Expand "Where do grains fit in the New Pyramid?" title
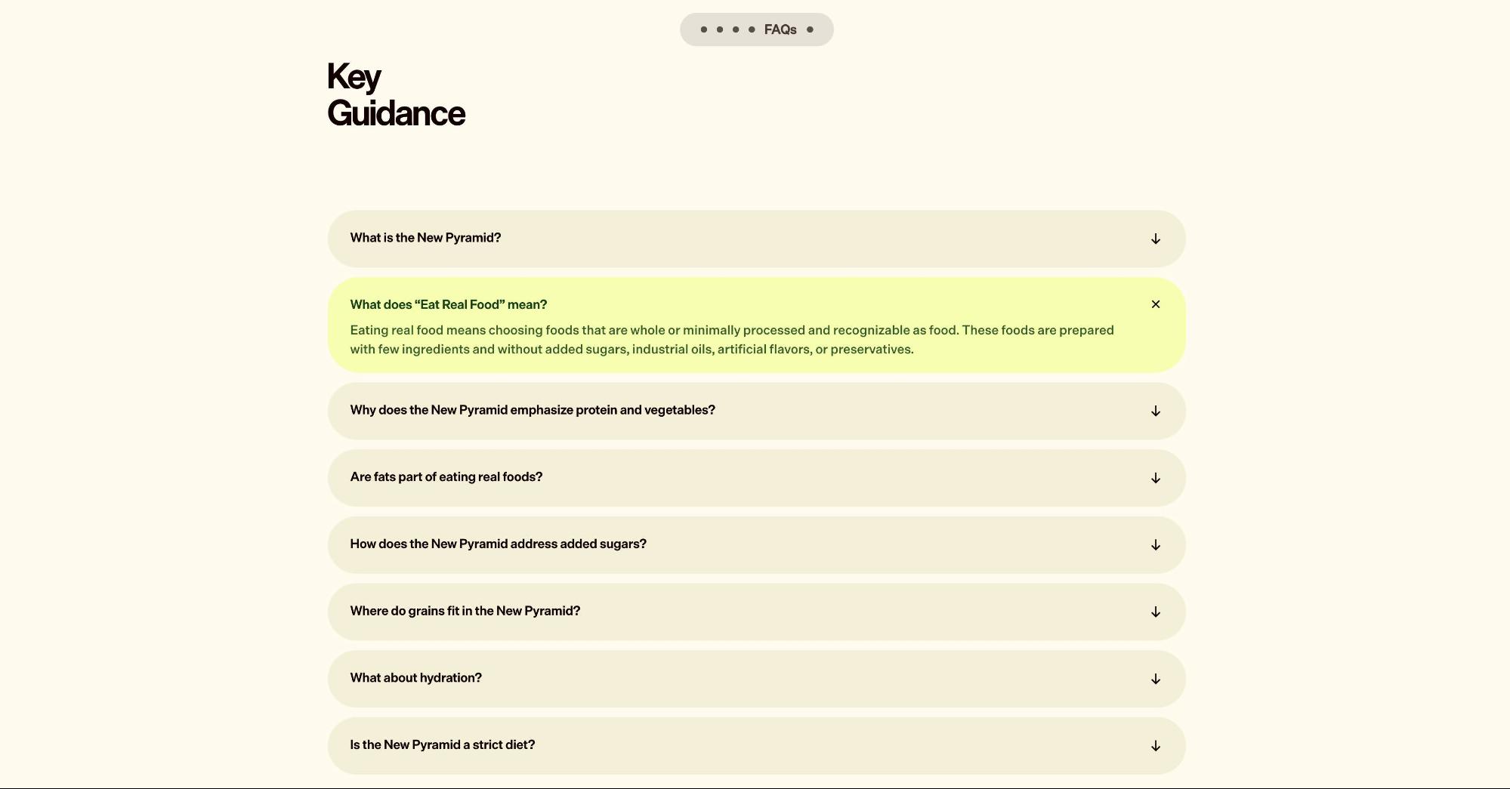 465,611
